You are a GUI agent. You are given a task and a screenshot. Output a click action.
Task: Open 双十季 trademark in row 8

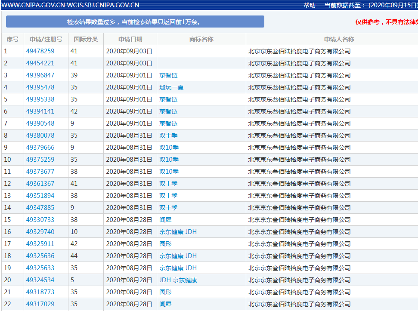pos(168,135)
